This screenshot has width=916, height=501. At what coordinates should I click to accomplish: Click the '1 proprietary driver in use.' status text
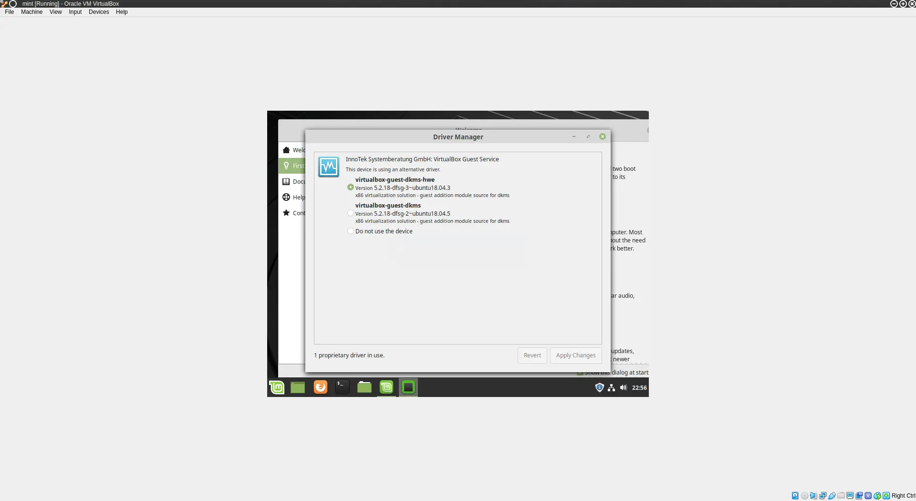pyautogui.click(x=349, y=355)
